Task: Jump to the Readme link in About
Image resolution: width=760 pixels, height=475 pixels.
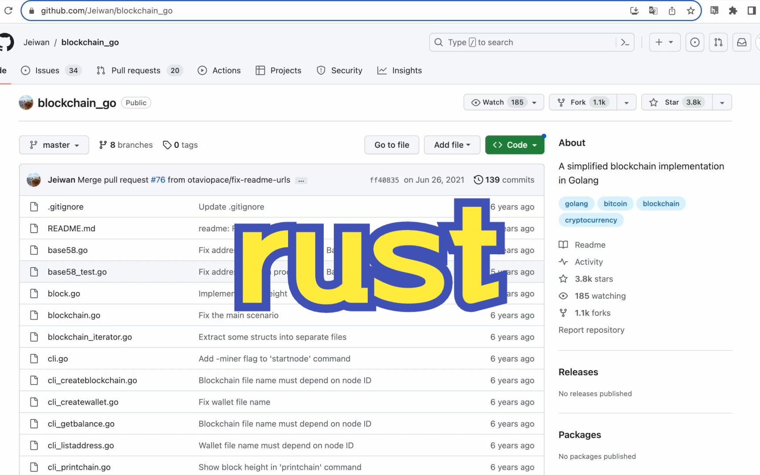Action: (582, 245)
